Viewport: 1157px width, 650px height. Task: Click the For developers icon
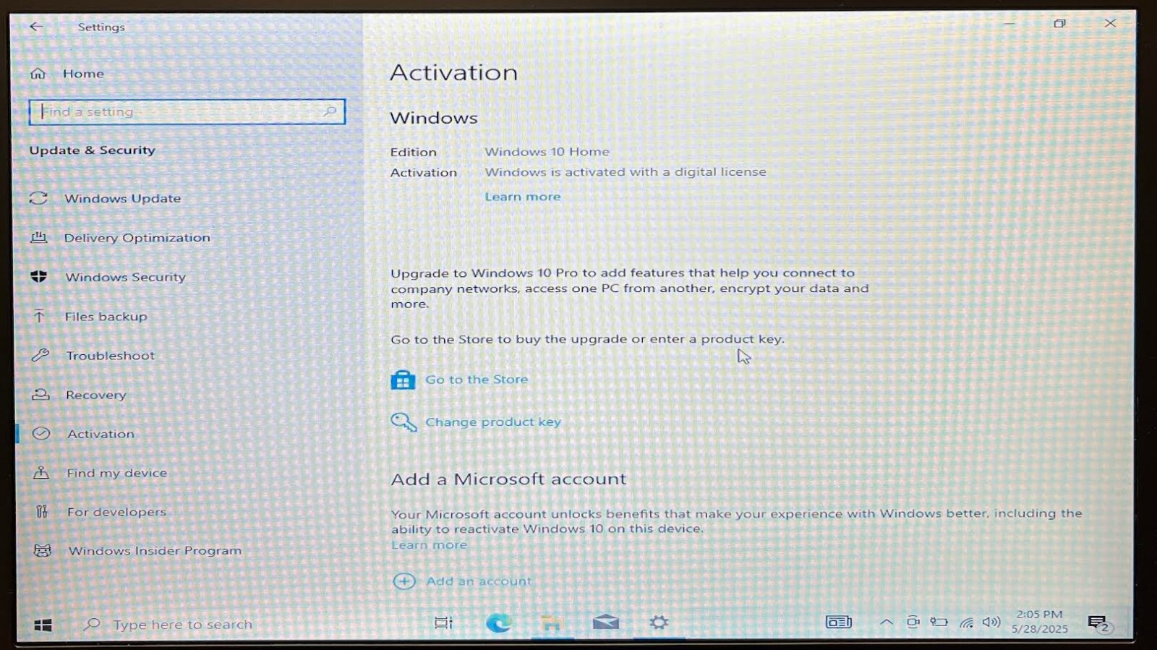coord(42,512)
